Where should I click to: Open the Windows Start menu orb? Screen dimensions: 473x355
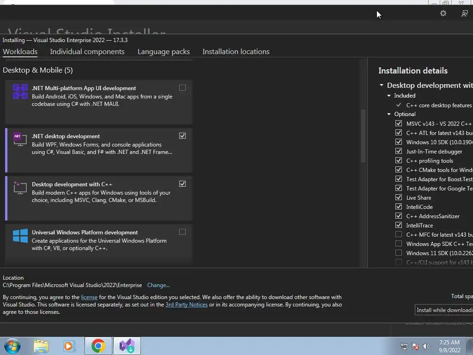tap(12, 346)
